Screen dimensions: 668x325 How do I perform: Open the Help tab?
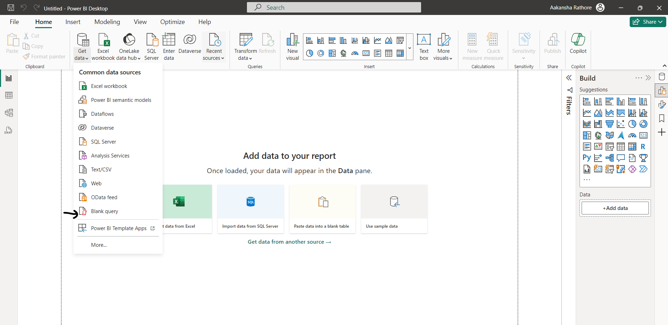pyautogui.click(x=205, y=22)
